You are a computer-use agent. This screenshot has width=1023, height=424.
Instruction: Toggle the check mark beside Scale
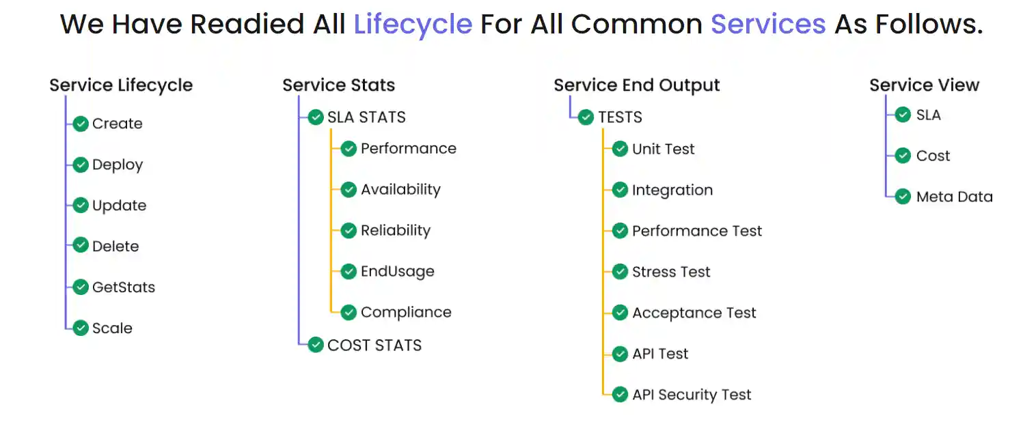(81, 328)
